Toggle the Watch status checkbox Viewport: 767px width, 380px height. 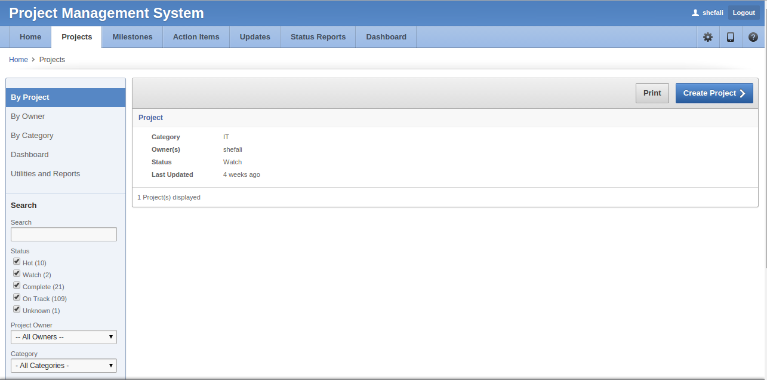point(17,274)
